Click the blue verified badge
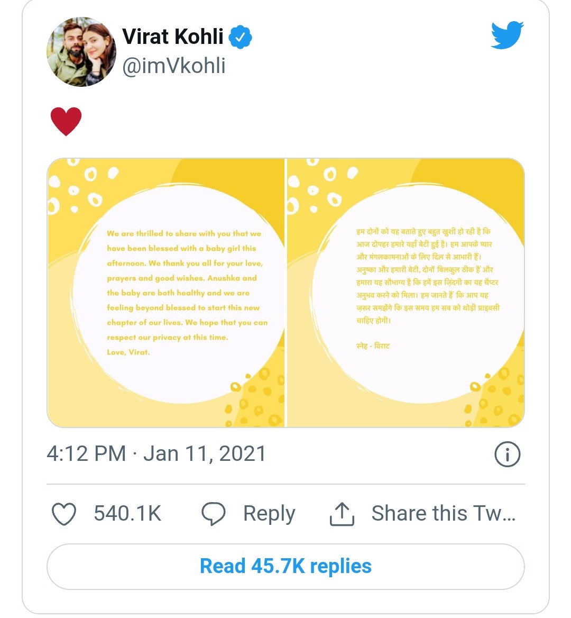 [x=241, y=38]
